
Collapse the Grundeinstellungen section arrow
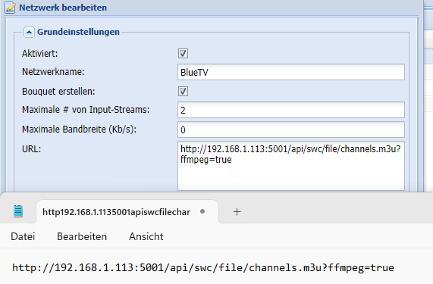tap(29, 32)
